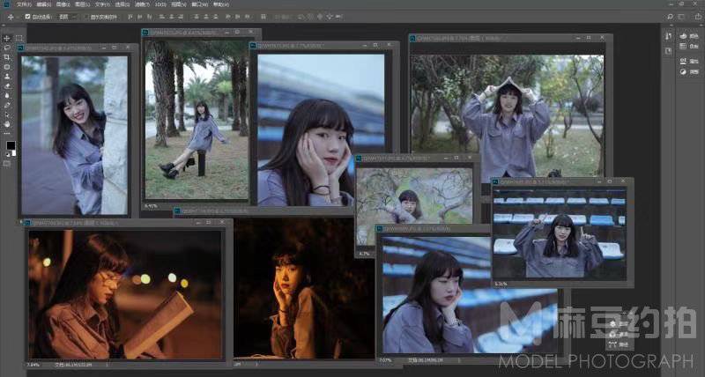Select the Lasso tool

[7, 48]
